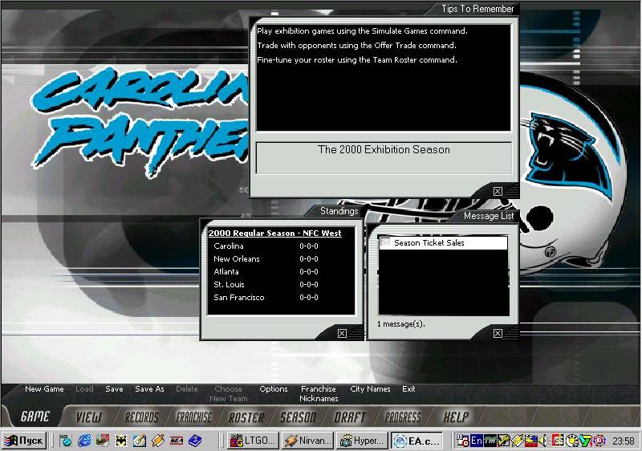The image size is (642, 451).
Task: Click New Game in the Game menu
Action: tap(44, 389)
